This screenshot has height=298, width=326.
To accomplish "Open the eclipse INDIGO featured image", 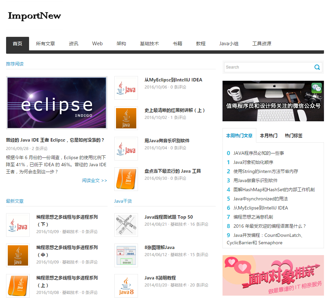I will (57, 103).
